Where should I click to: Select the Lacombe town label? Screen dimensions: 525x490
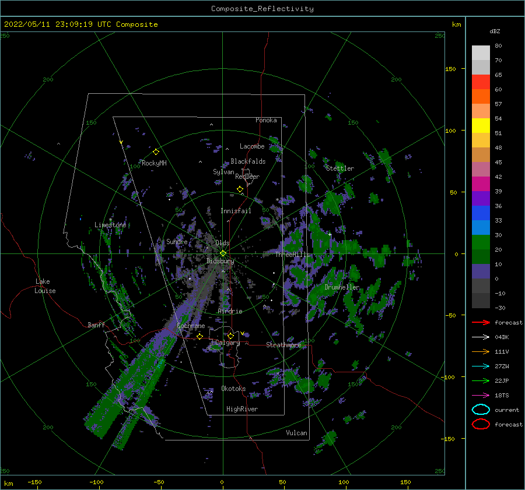[x=252, y=146]
